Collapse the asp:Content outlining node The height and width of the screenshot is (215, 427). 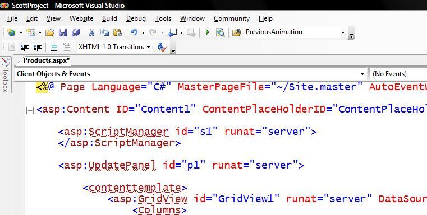[x=30, y=110]
